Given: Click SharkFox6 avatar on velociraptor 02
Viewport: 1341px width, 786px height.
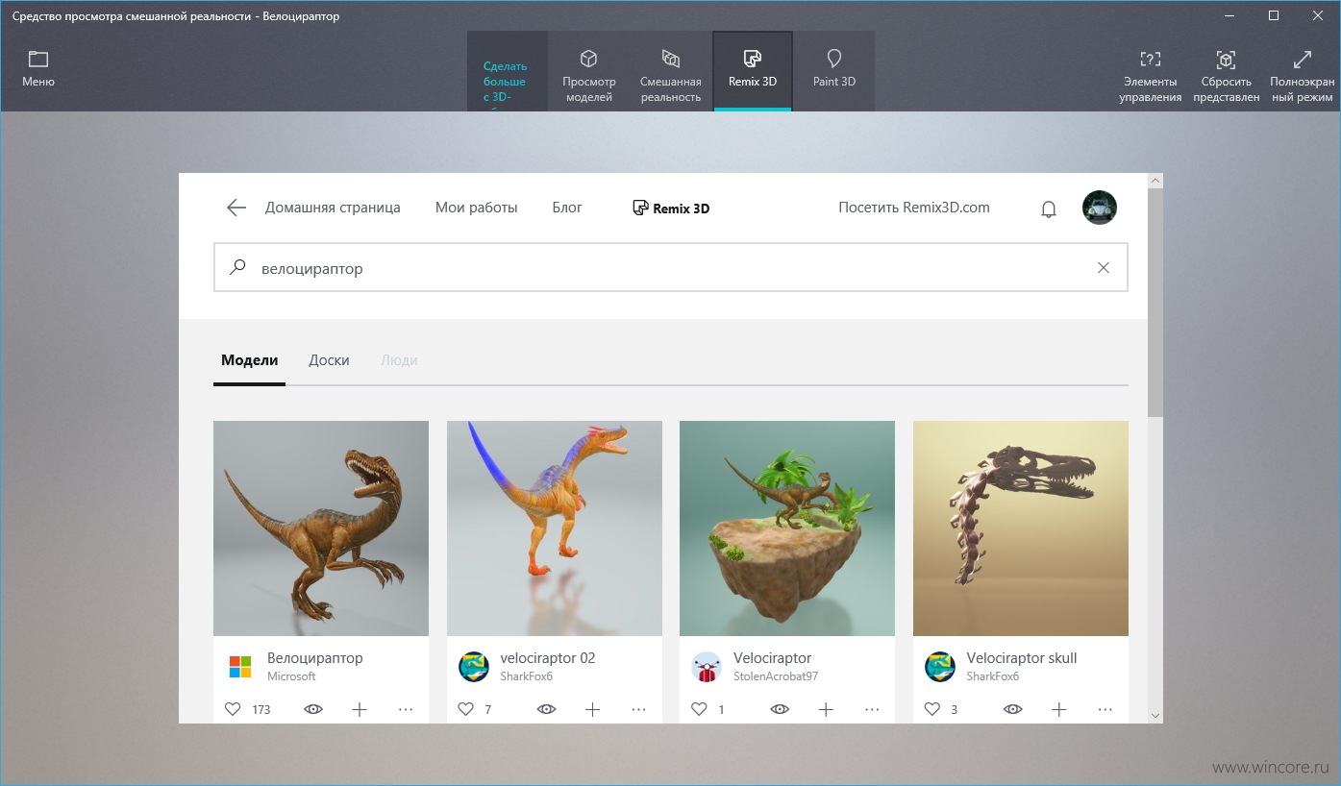Looking at the screenshot, I should click(473, 667).
